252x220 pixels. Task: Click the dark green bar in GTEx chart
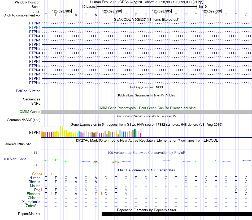135,133
